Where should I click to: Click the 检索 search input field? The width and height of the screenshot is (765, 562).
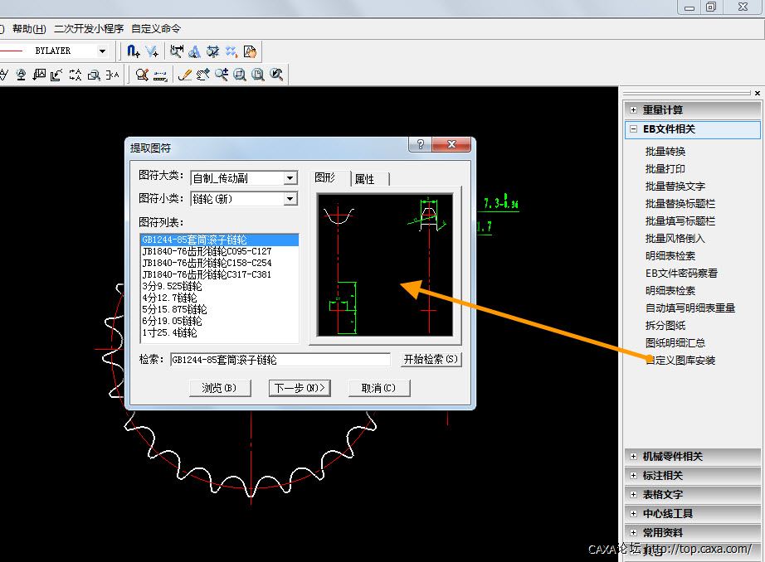click(280, 360)
